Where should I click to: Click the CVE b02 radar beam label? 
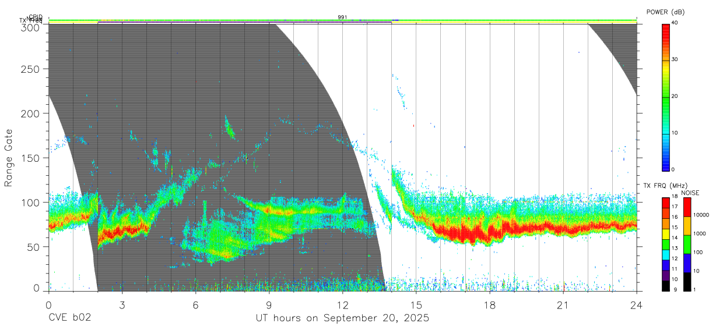69,318
